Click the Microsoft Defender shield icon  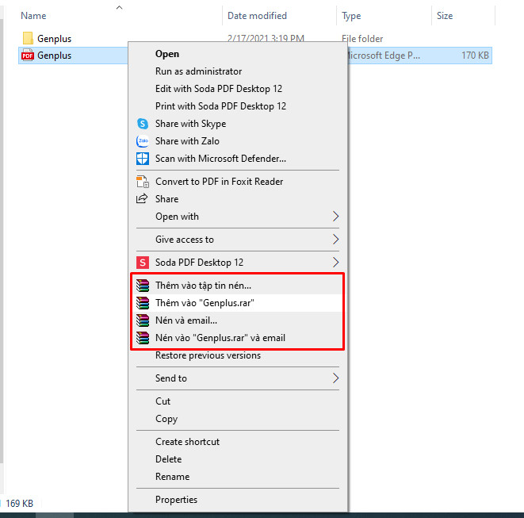(x=143, y=159)
